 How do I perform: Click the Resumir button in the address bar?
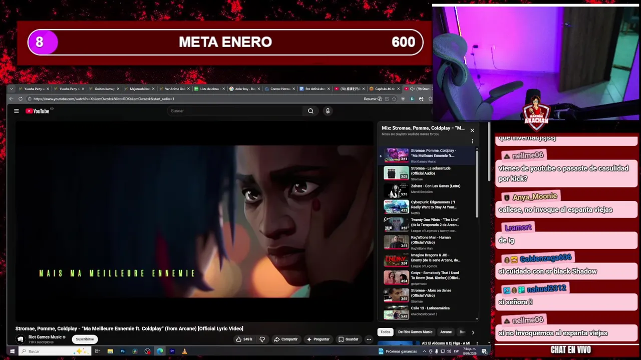tap(373, 99)
